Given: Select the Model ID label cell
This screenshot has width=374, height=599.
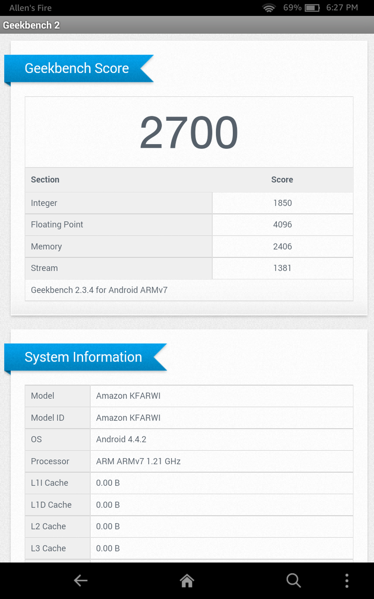Looking at the screenshot, I should (x=58, y=418).
